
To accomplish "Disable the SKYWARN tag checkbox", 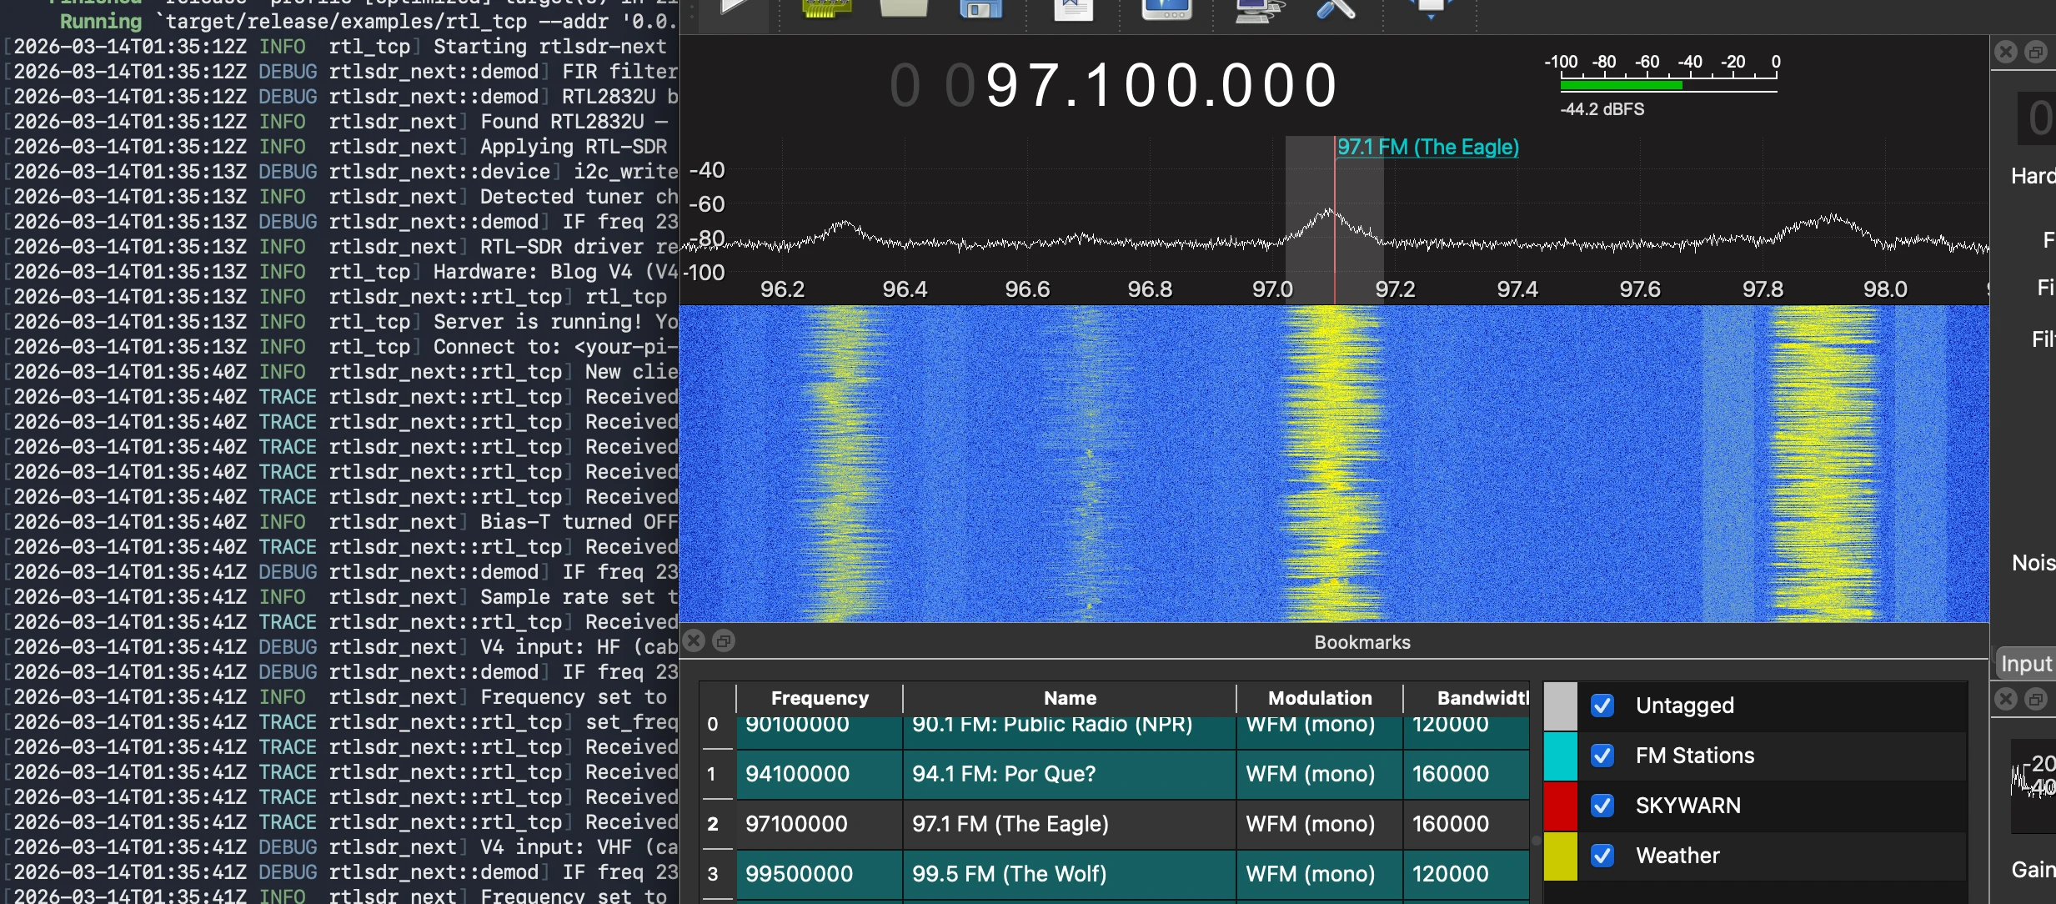I will [x=1603, y=805].
